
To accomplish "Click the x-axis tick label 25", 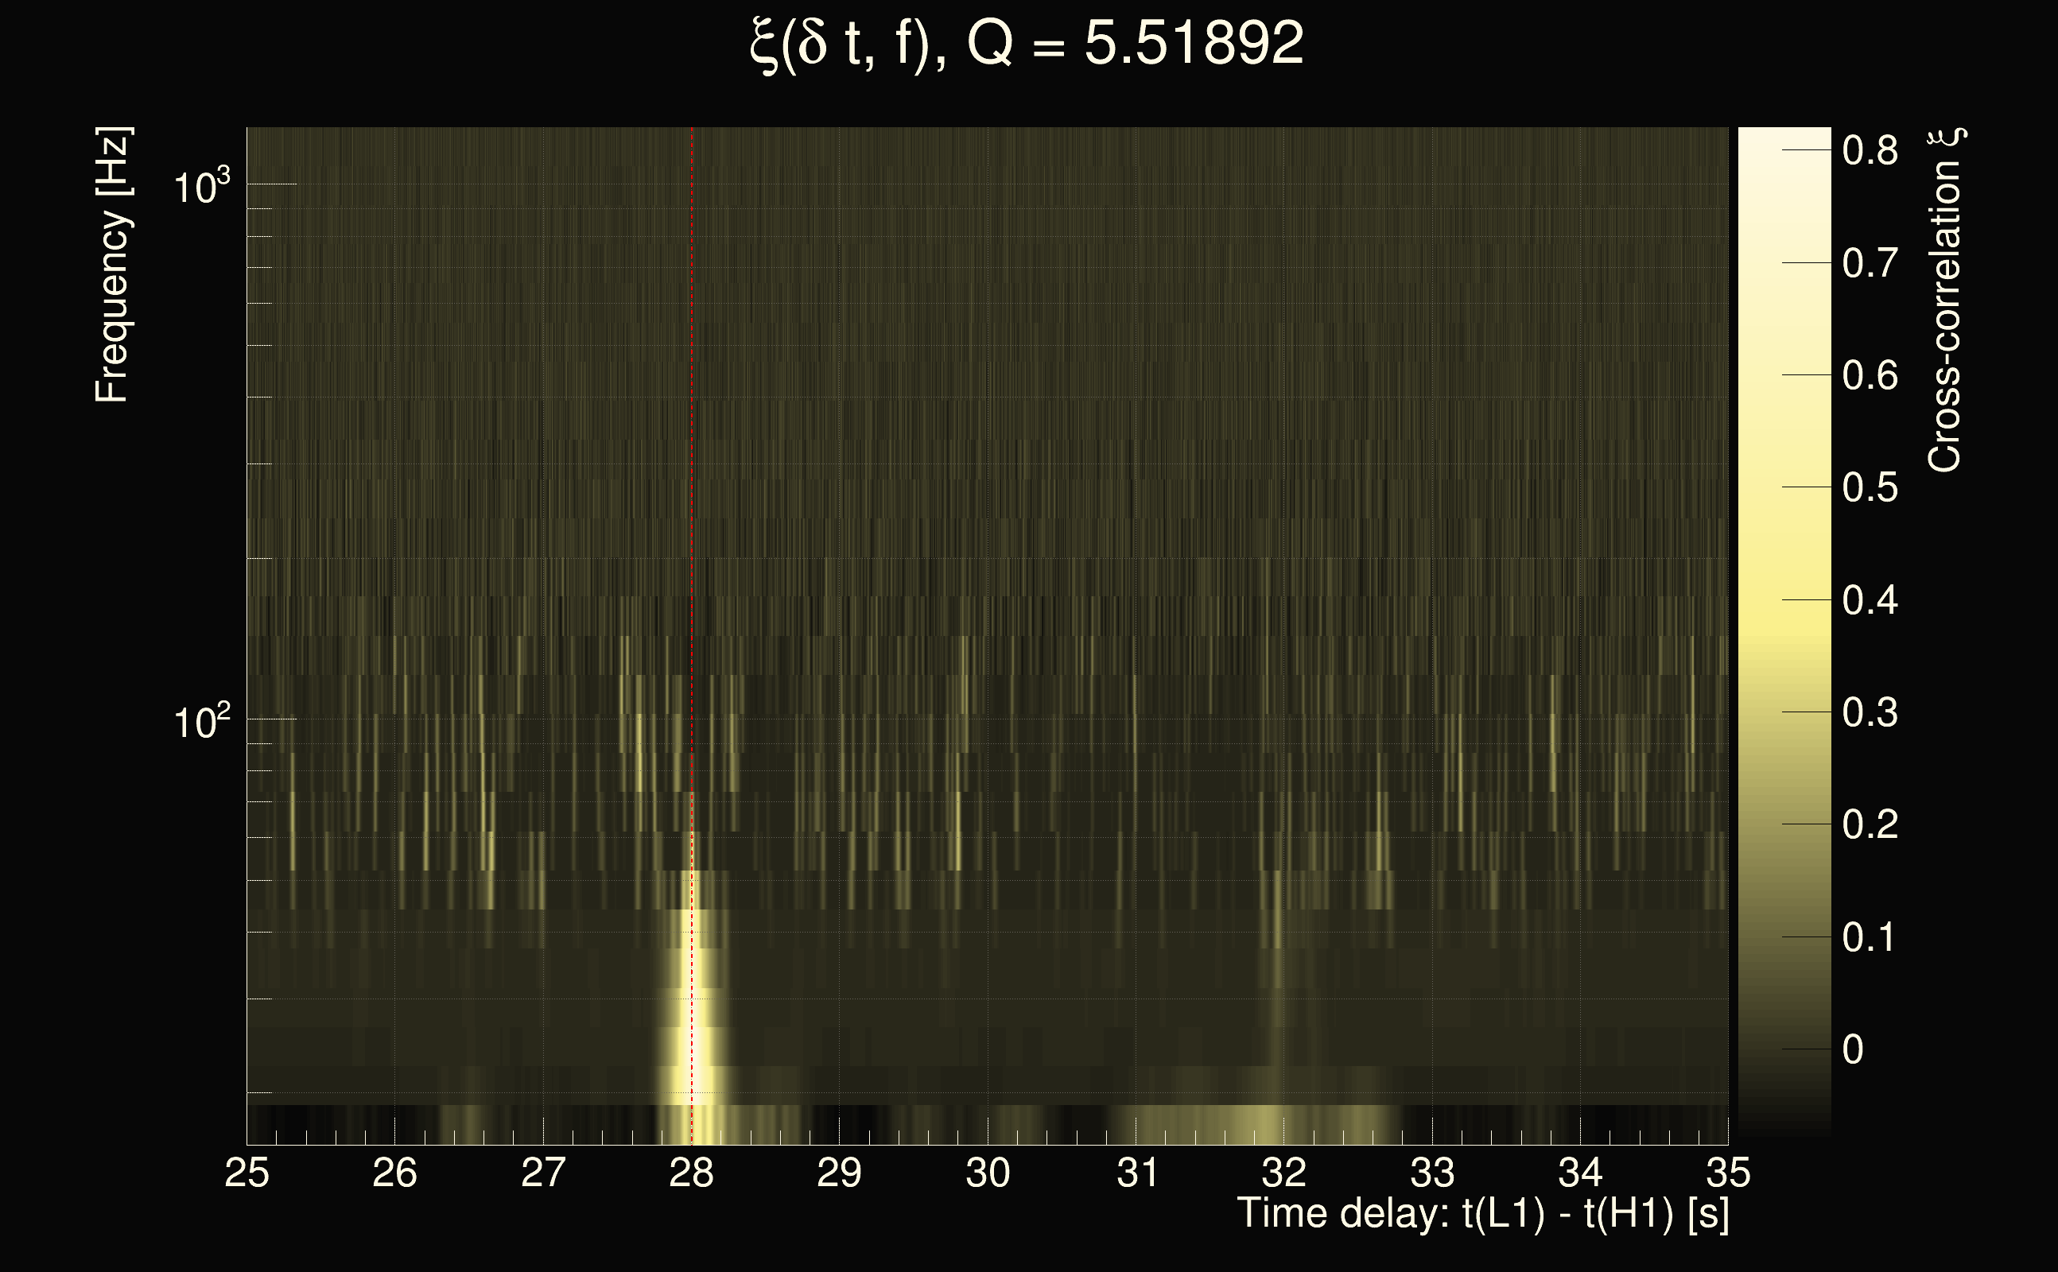I will click(247, 1173).
